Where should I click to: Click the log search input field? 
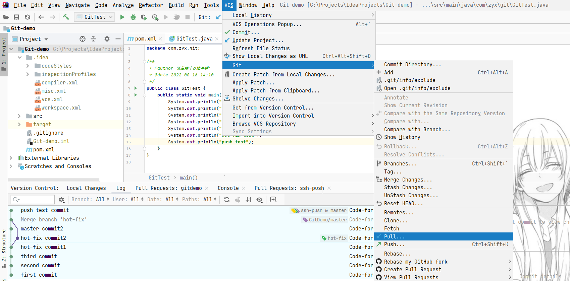33,200
